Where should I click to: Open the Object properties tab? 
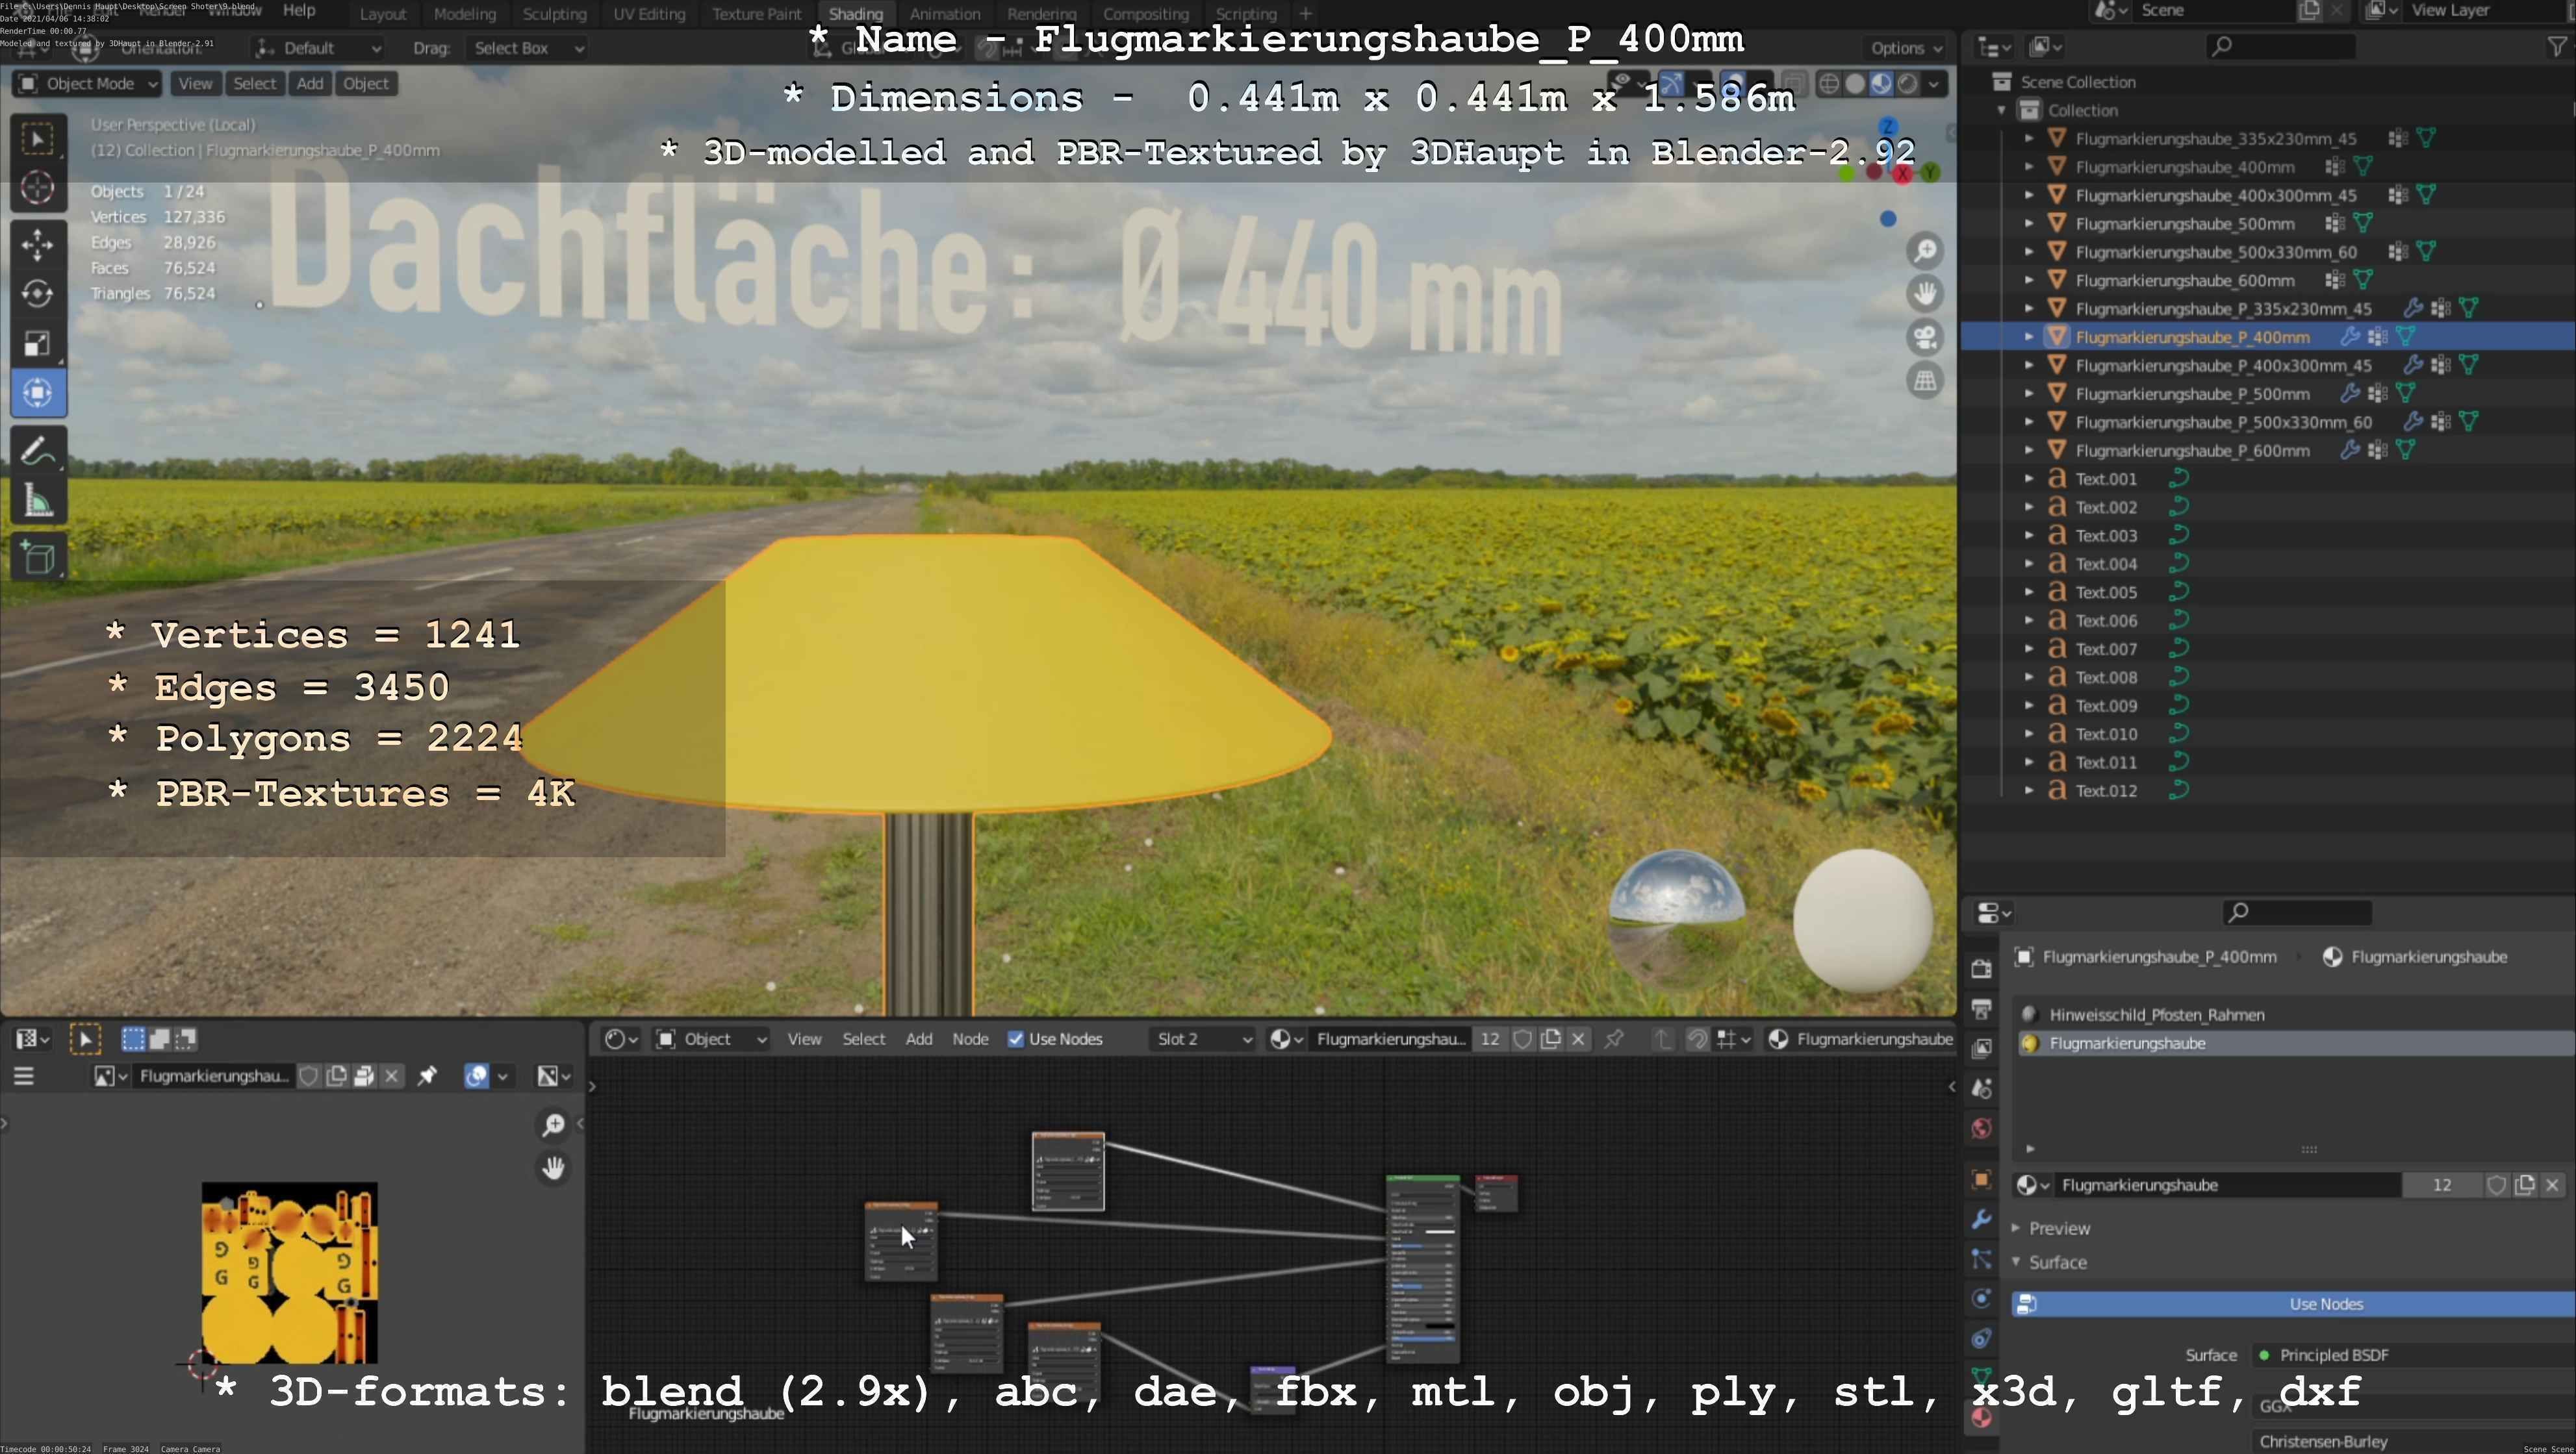coord(1981,1179)
